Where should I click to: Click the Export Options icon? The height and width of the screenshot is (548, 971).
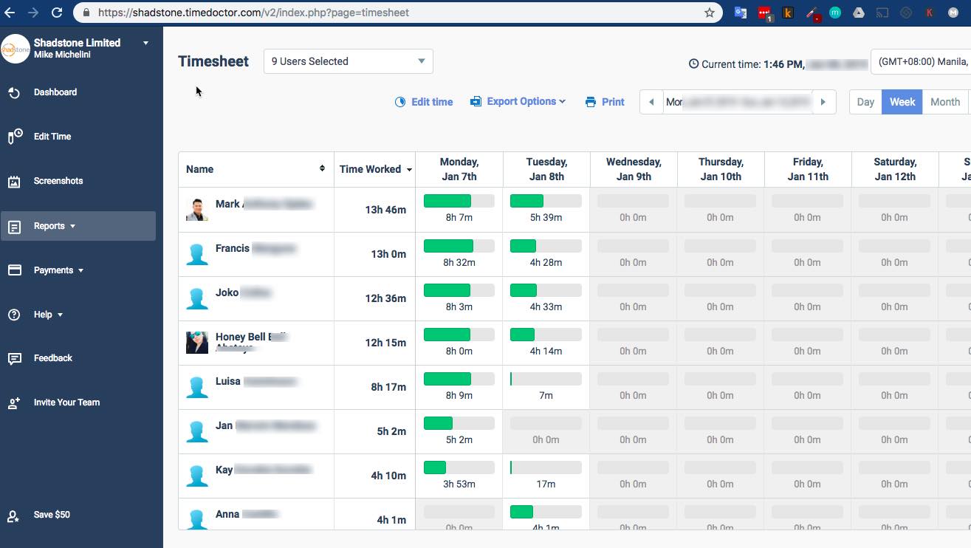[x=476, y=101]
